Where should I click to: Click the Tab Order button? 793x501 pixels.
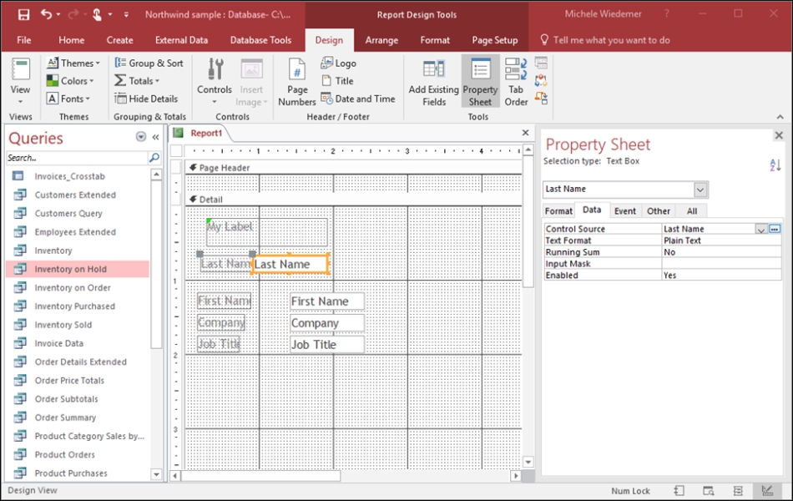(x=516, y=81)
